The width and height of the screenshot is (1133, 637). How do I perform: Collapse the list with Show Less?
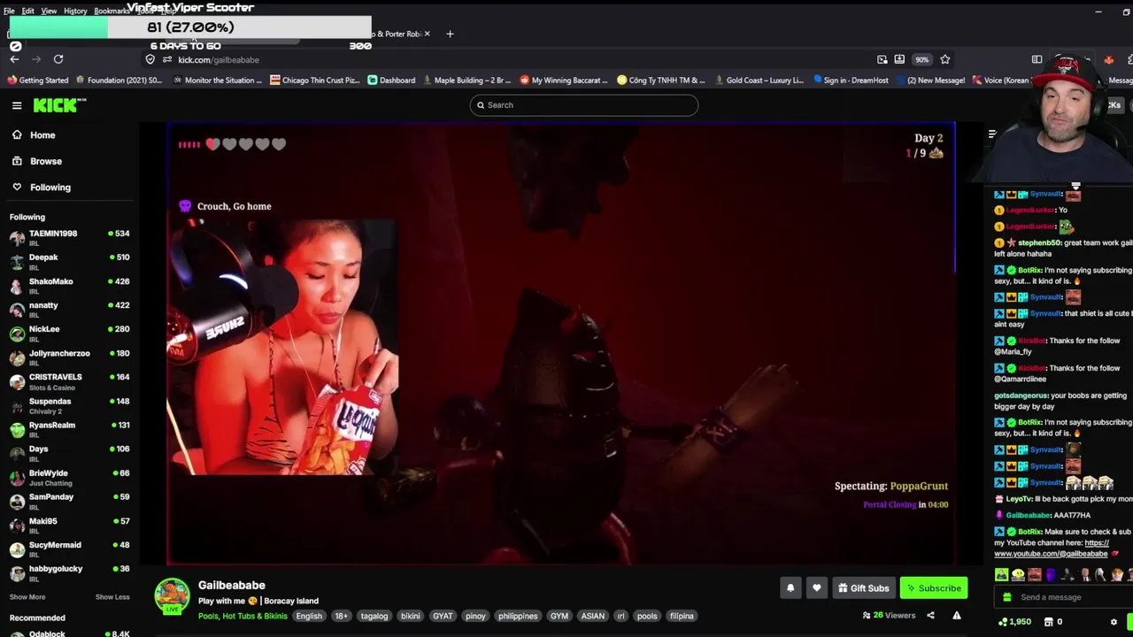(112, 597)
